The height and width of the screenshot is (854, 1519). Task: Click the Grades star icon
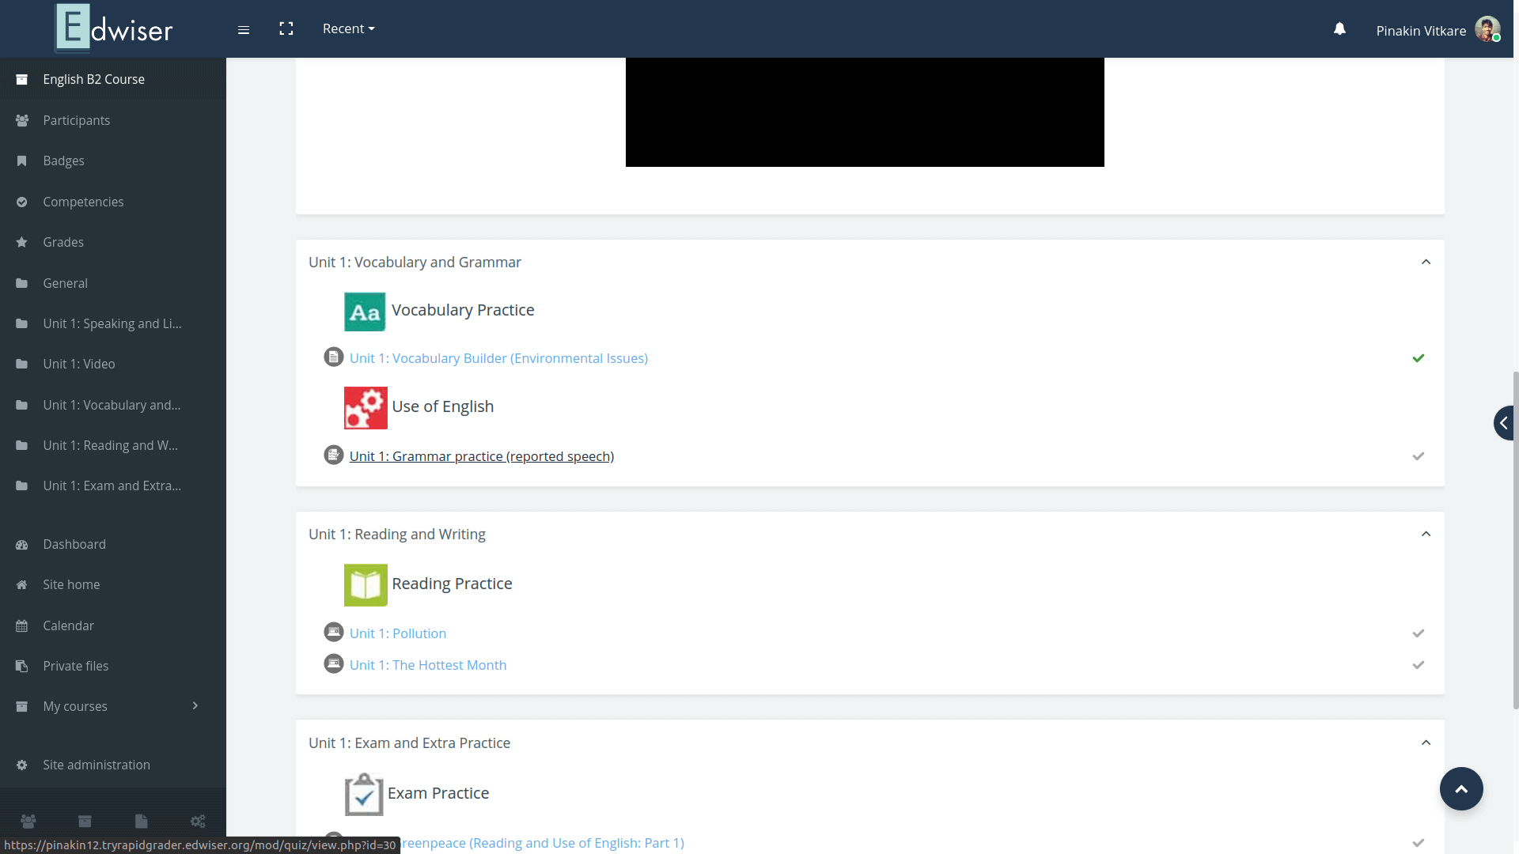pyautogui.click(x=22, y=242)
